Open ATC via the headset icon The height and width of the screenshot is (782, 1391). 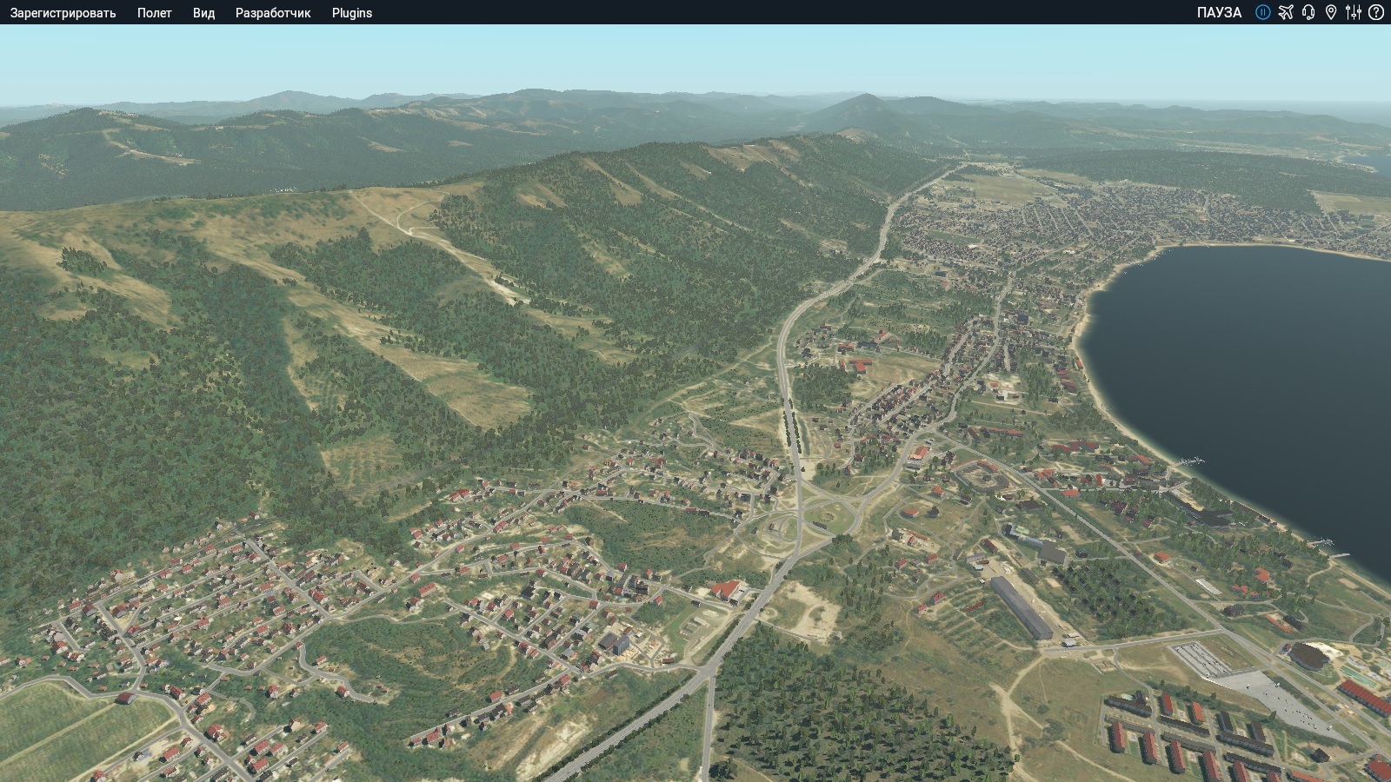[1308, 12]
